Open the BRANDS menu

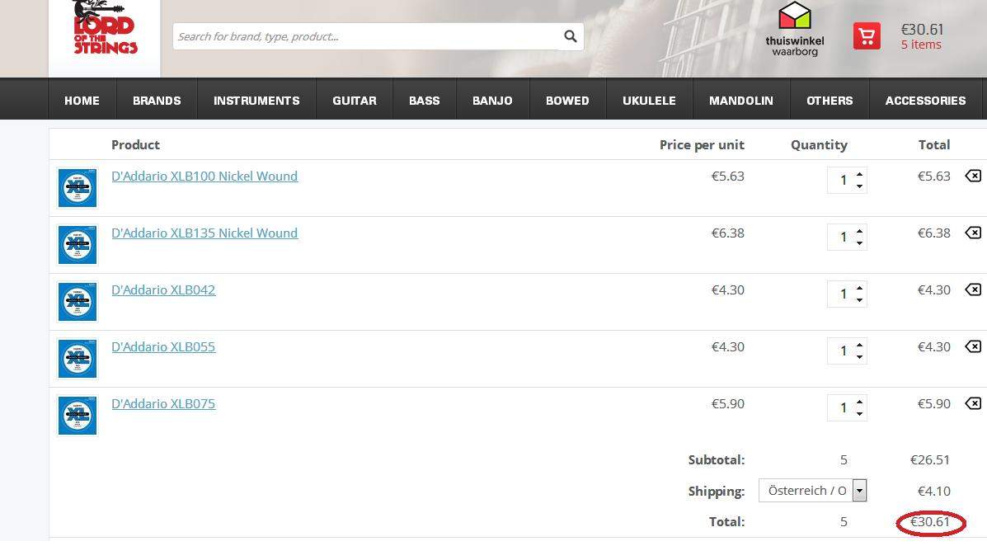pos(157,100)
